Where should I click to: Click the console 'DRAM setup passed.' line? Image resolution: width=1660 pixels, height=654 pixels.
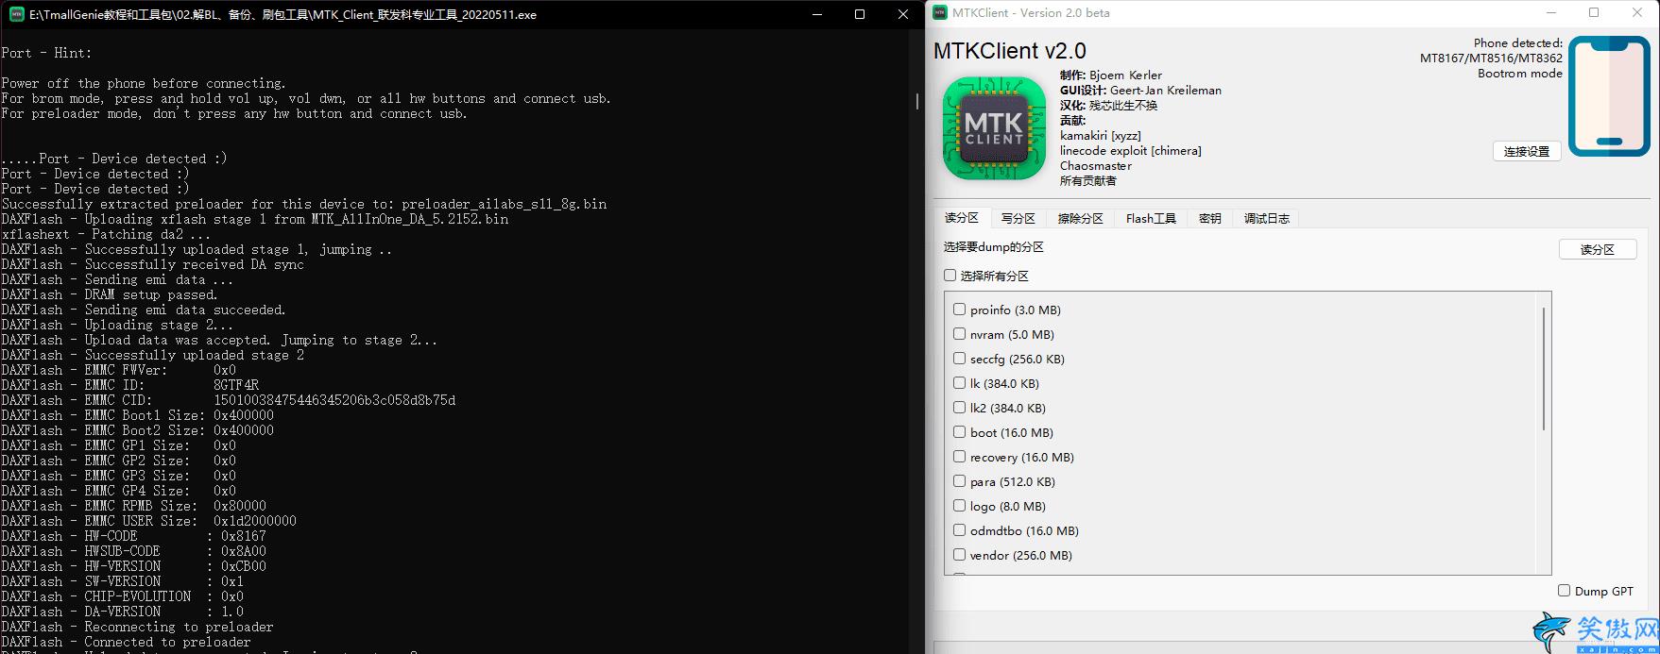click(x=110, y=294)
